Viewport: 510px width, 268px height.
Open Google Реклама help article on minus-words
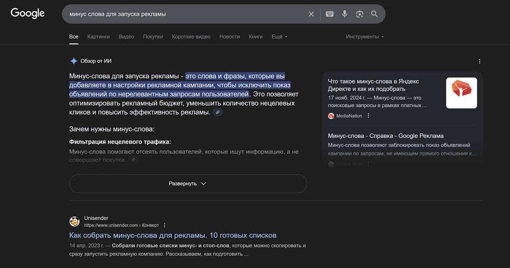385,136
